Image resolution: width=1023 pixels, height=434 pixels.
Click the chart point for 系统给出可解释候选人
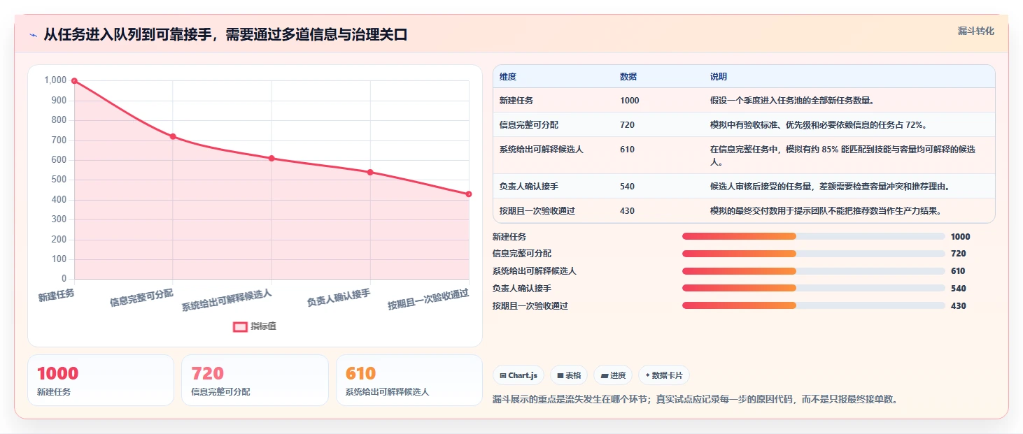[271, 158]
